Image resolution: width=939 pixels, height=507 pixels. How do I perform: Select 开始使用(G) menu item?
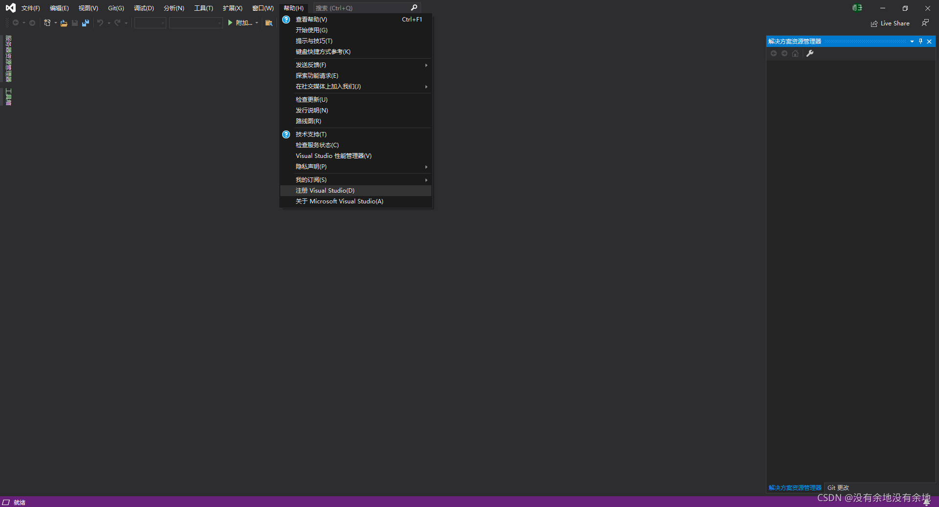tap(356, 30)
